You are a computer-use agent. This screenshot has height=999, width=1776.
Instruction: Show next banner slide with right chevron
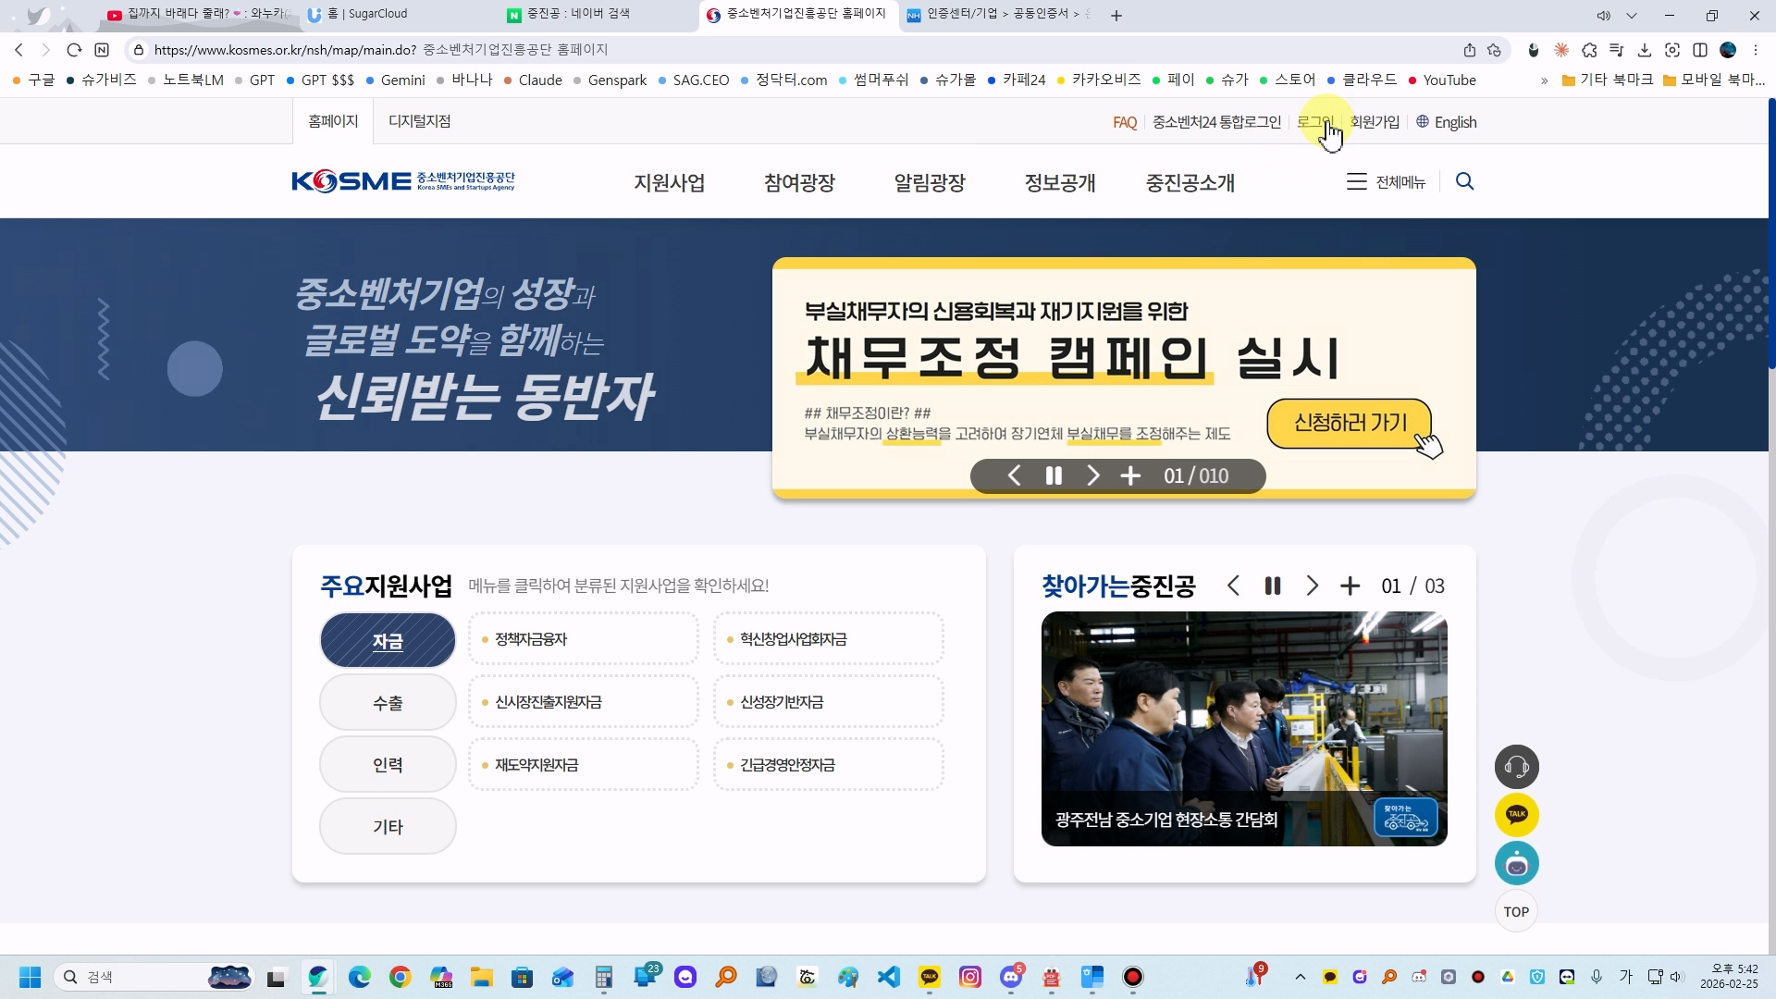coord(1092,475)
